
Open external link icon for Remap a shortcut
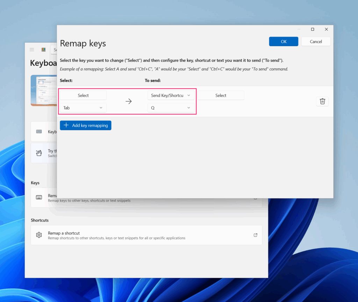pyautogui.click(x=256, y=235)
